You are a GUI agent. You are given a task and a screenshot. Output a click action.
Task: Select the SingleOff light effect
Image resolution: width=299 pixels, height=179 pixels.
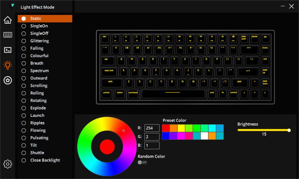45,33
